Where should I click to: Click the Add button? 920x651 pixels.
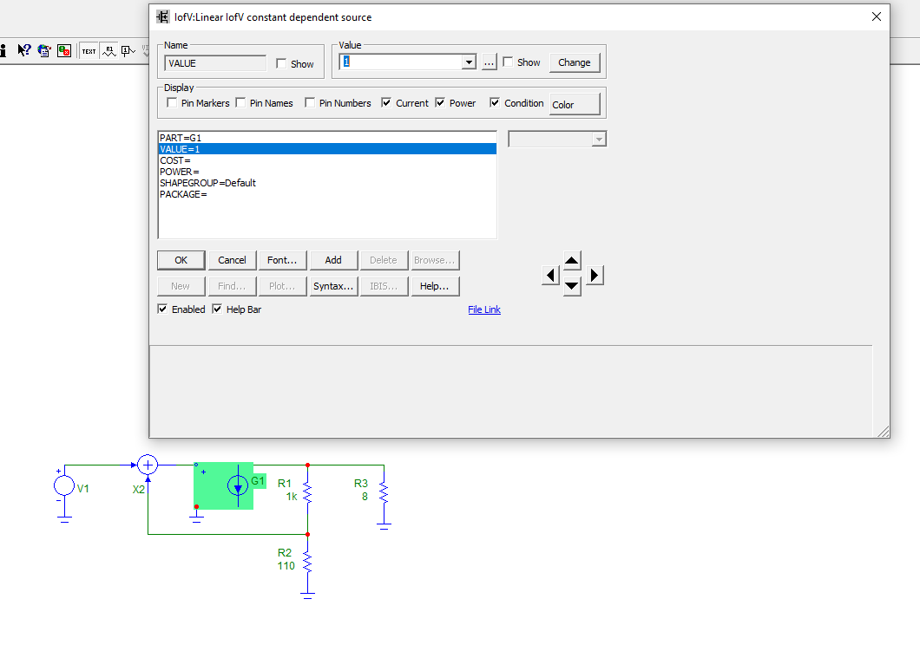[333, 260]
